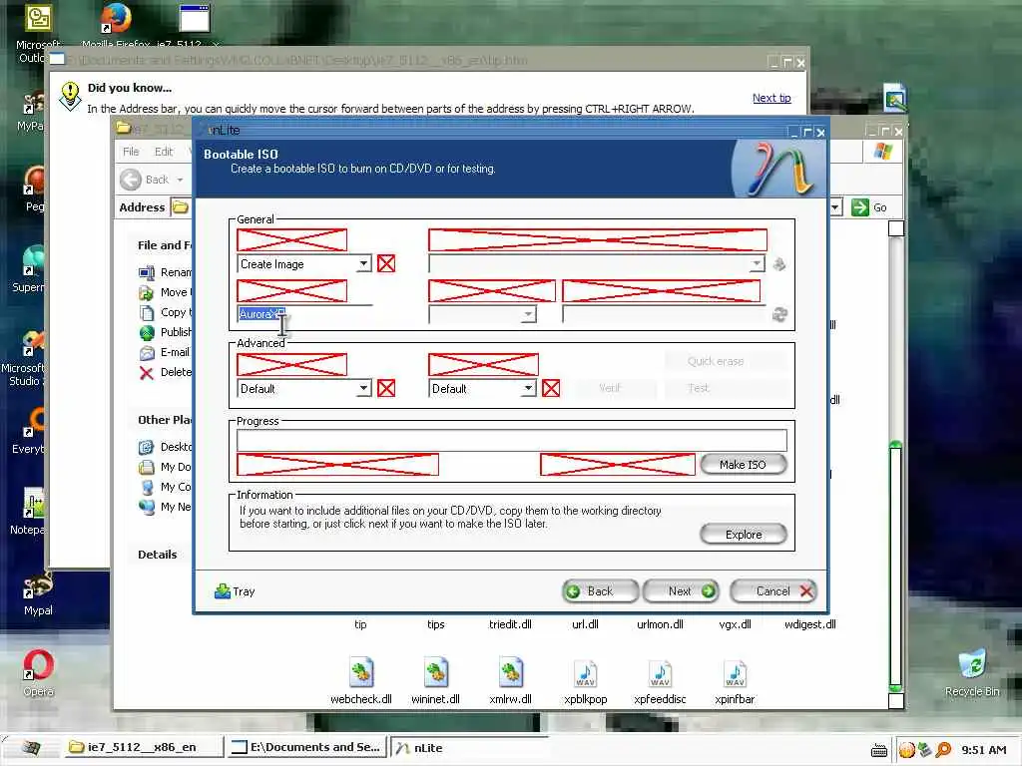Open the Back history dropdown arrow
Viewport: 1022px width, 766px height.
(180, 180)
